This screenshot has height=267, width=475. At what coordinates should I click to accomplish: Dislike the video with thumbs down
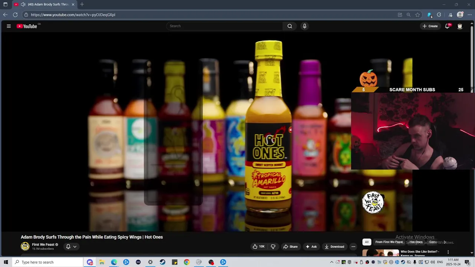tap(273, 247)
